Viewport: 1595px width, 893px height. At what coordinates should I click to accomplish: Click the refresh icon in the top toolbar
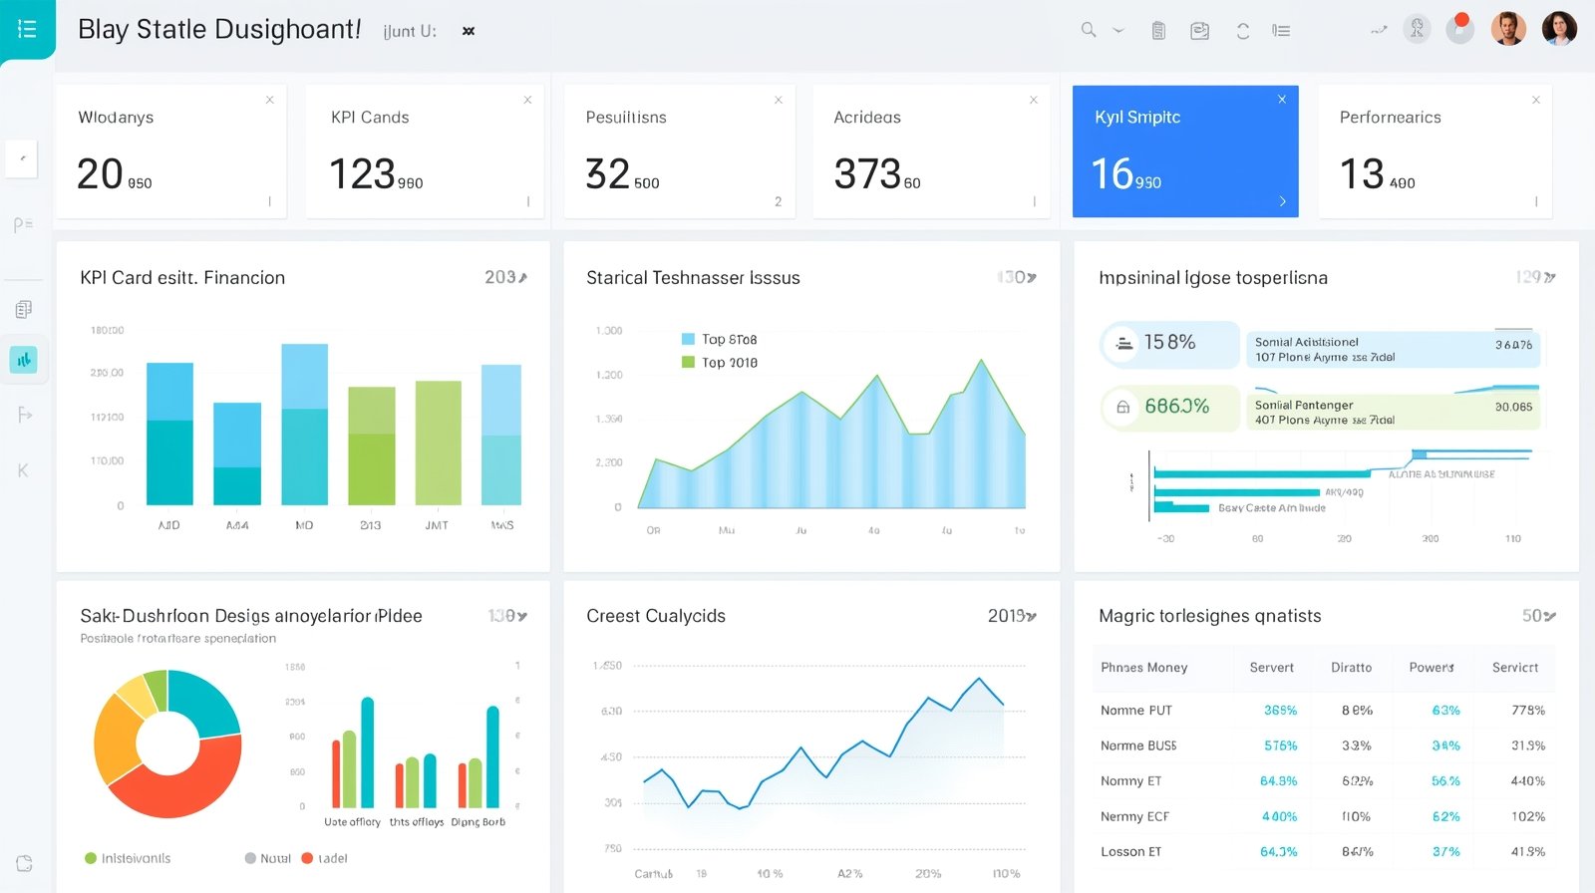[x=1242, y=31]
